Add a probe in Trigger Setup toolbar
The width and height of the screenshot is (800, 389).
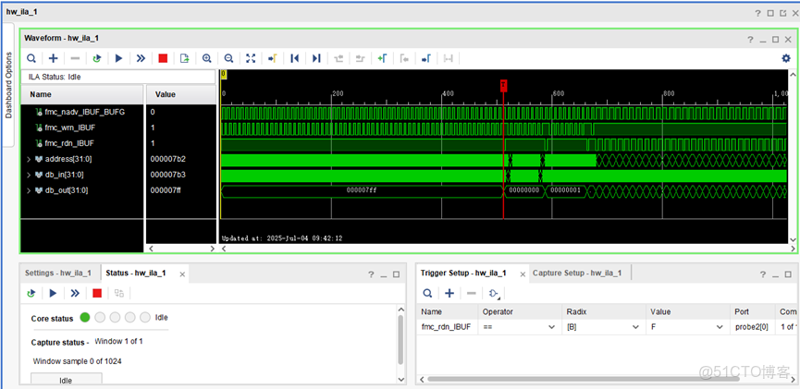tap(449, 293)
